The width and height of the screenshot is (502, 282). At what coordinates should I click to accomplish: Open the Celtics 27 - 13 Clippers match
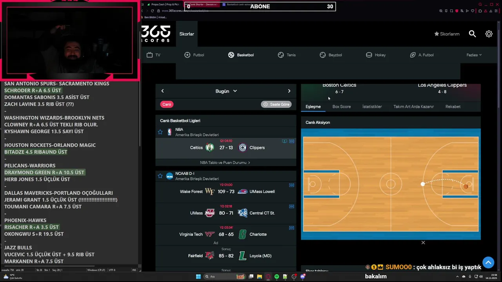click(226, 148)
